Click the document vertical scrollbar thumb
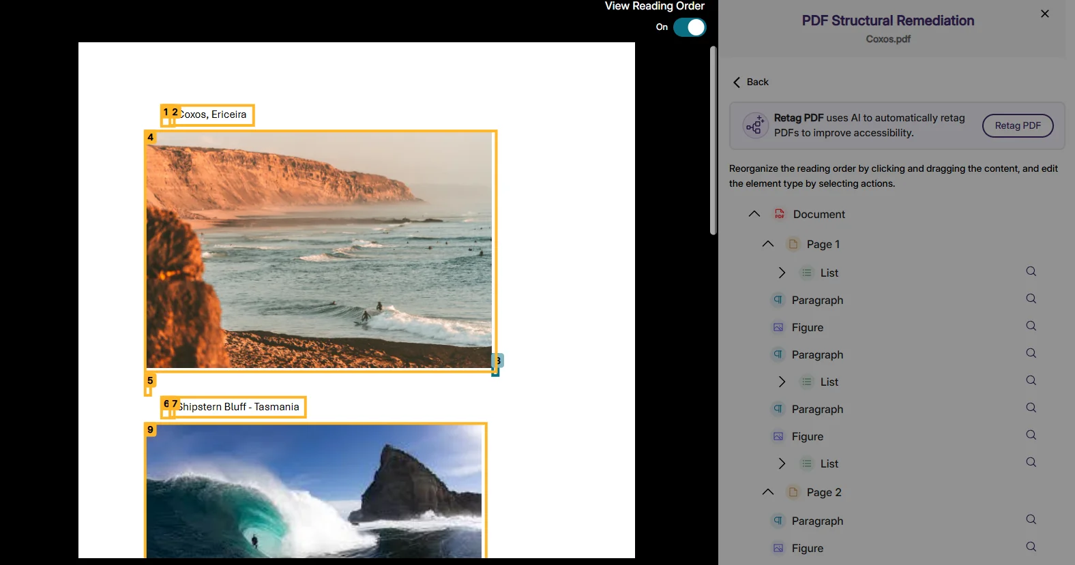Viewport: 1075px width, 565px height. click(713, 140)
